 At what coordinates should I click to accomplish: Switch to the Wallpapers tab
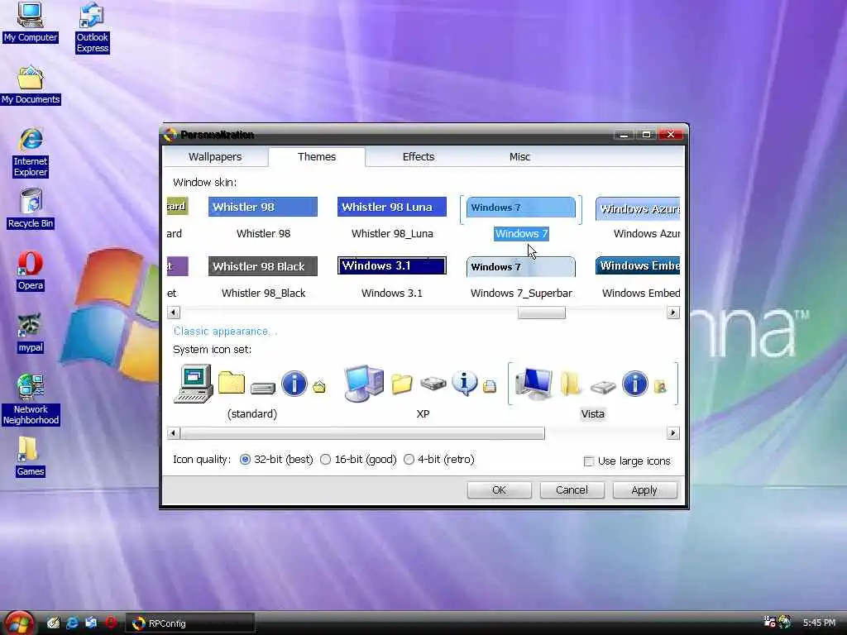tap(215, 156)
